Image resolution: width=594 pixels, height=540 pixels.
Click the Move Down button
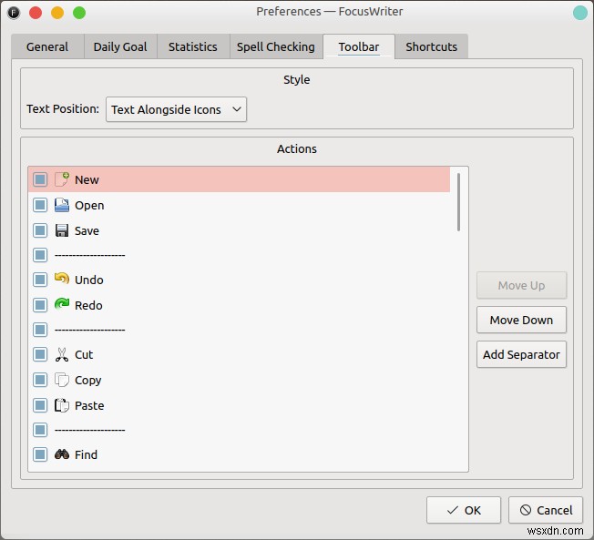522,320
